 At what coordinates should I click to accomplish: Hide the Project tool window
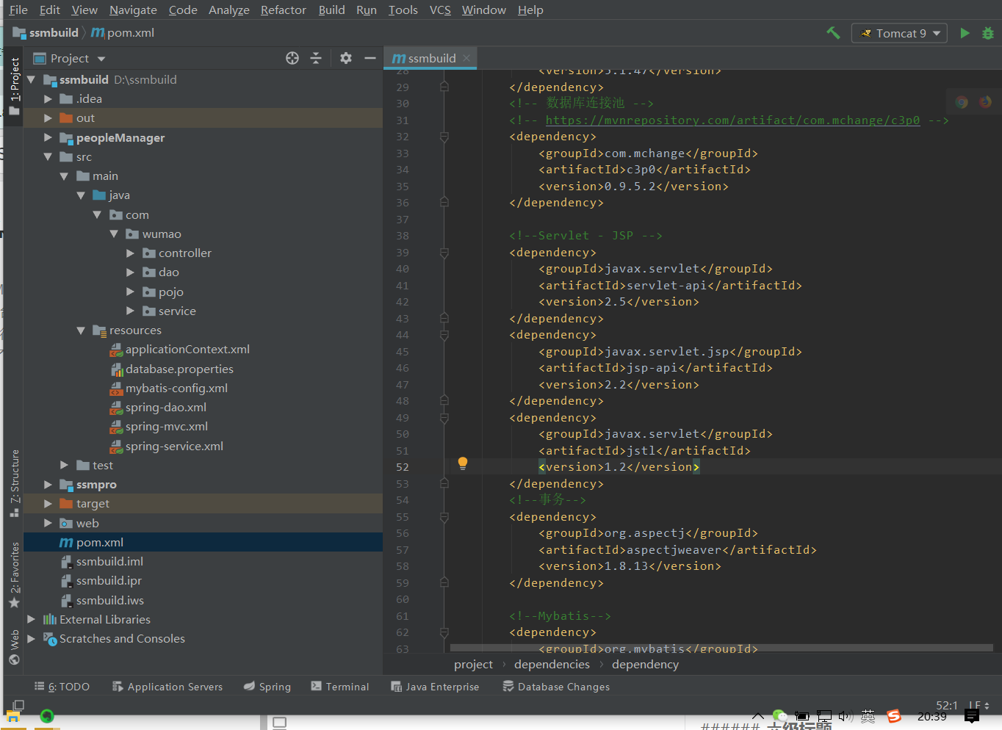point(370,58)
